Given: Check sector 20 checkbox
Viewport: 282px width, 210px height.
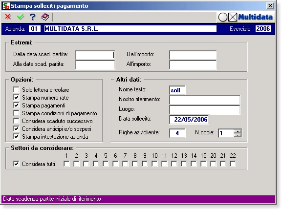Looking at the screenshot, I should pos(213,164).
